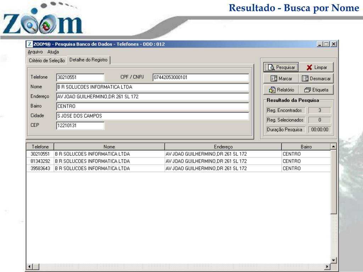Screen dimensions: 363x272
Task: Click the Reg. Encontrados value 3
Action: (320, 110)
